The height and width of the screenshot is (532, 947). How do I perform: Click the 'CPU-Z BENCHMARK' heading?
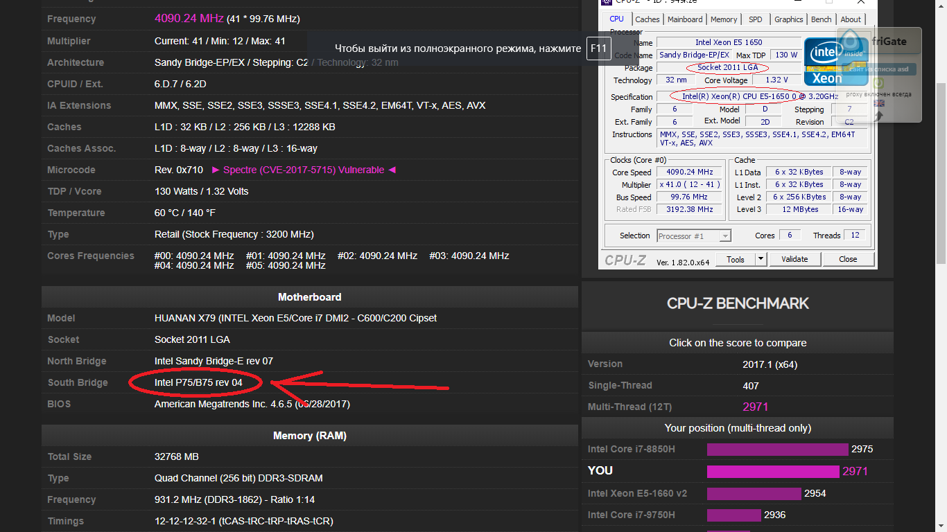click(x=738, y=303)
